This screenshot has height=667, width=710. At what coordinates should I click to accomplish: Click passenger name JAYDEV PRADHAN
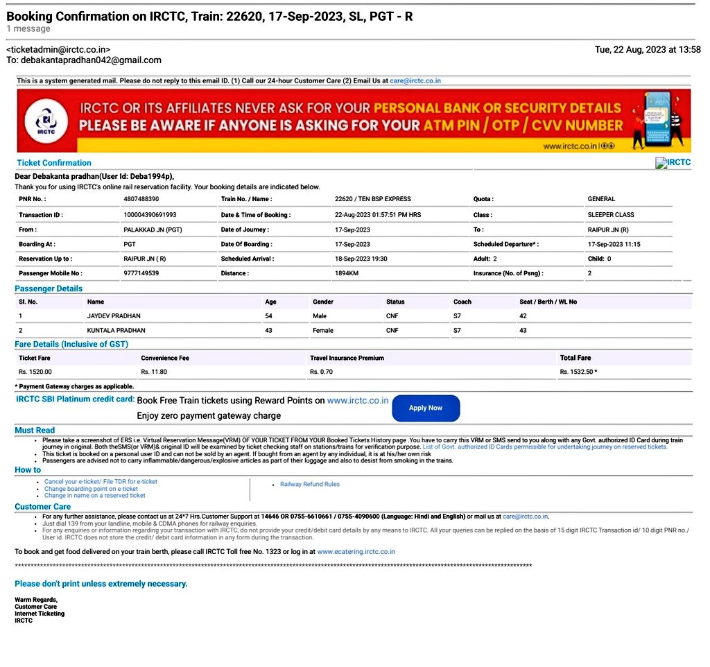(x=114, y=316)
